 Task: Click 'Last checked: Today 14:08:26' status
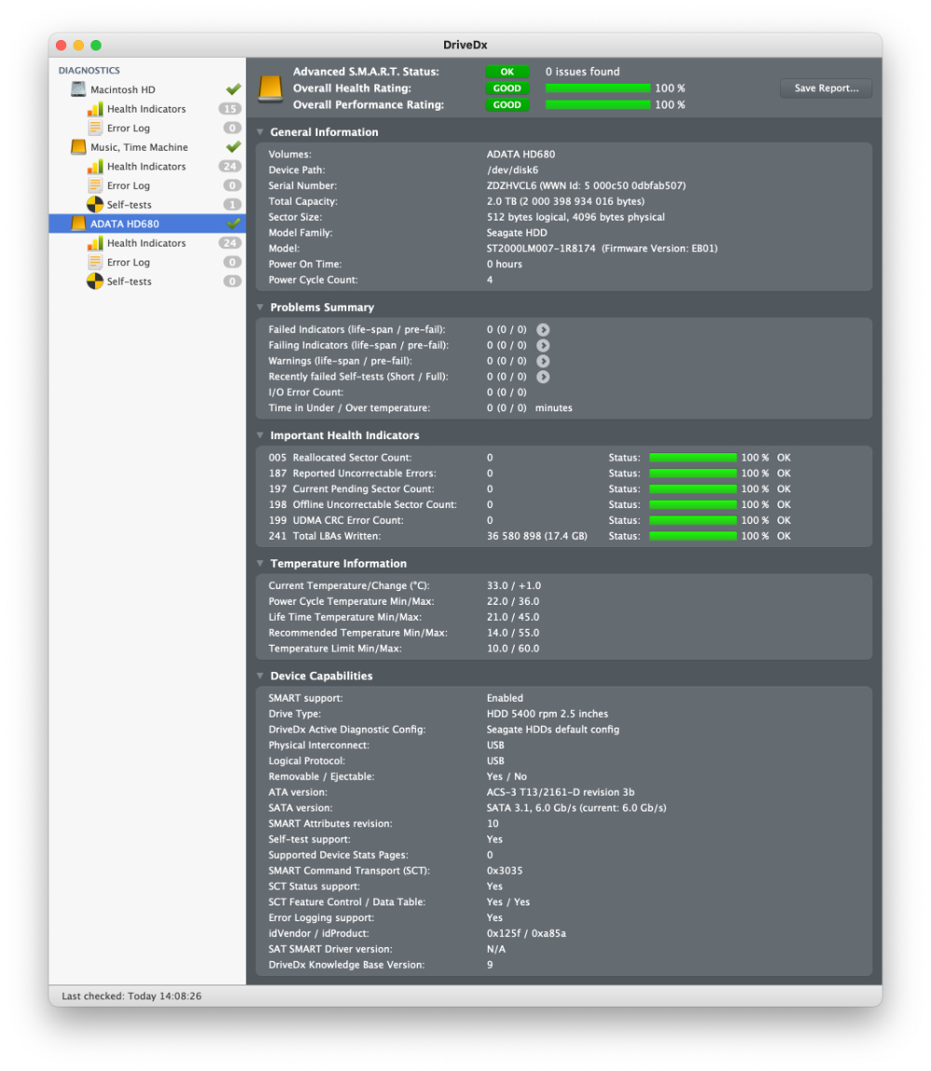coord(131,996)
